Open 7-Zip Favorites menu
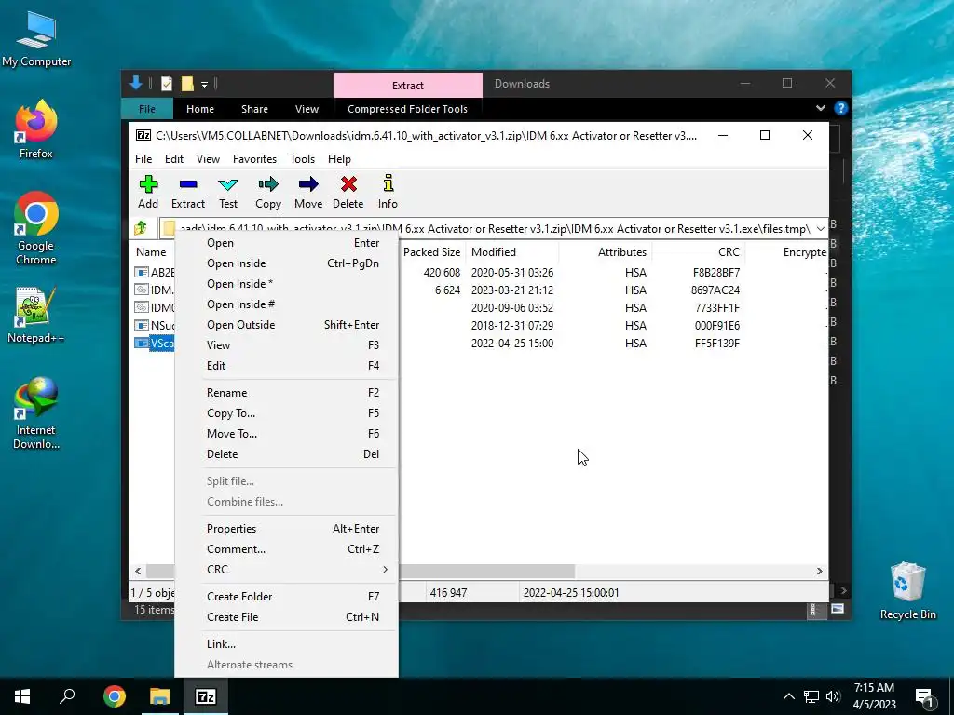 pos(254,158)
